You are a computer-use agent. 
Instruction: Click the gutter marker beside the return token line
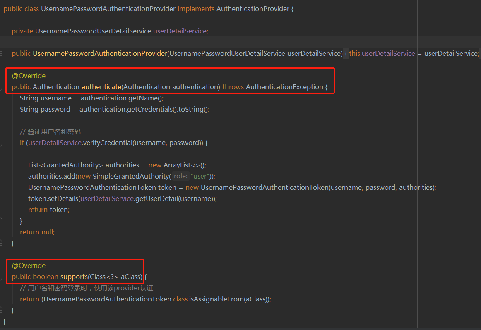(x=2, y=210)
